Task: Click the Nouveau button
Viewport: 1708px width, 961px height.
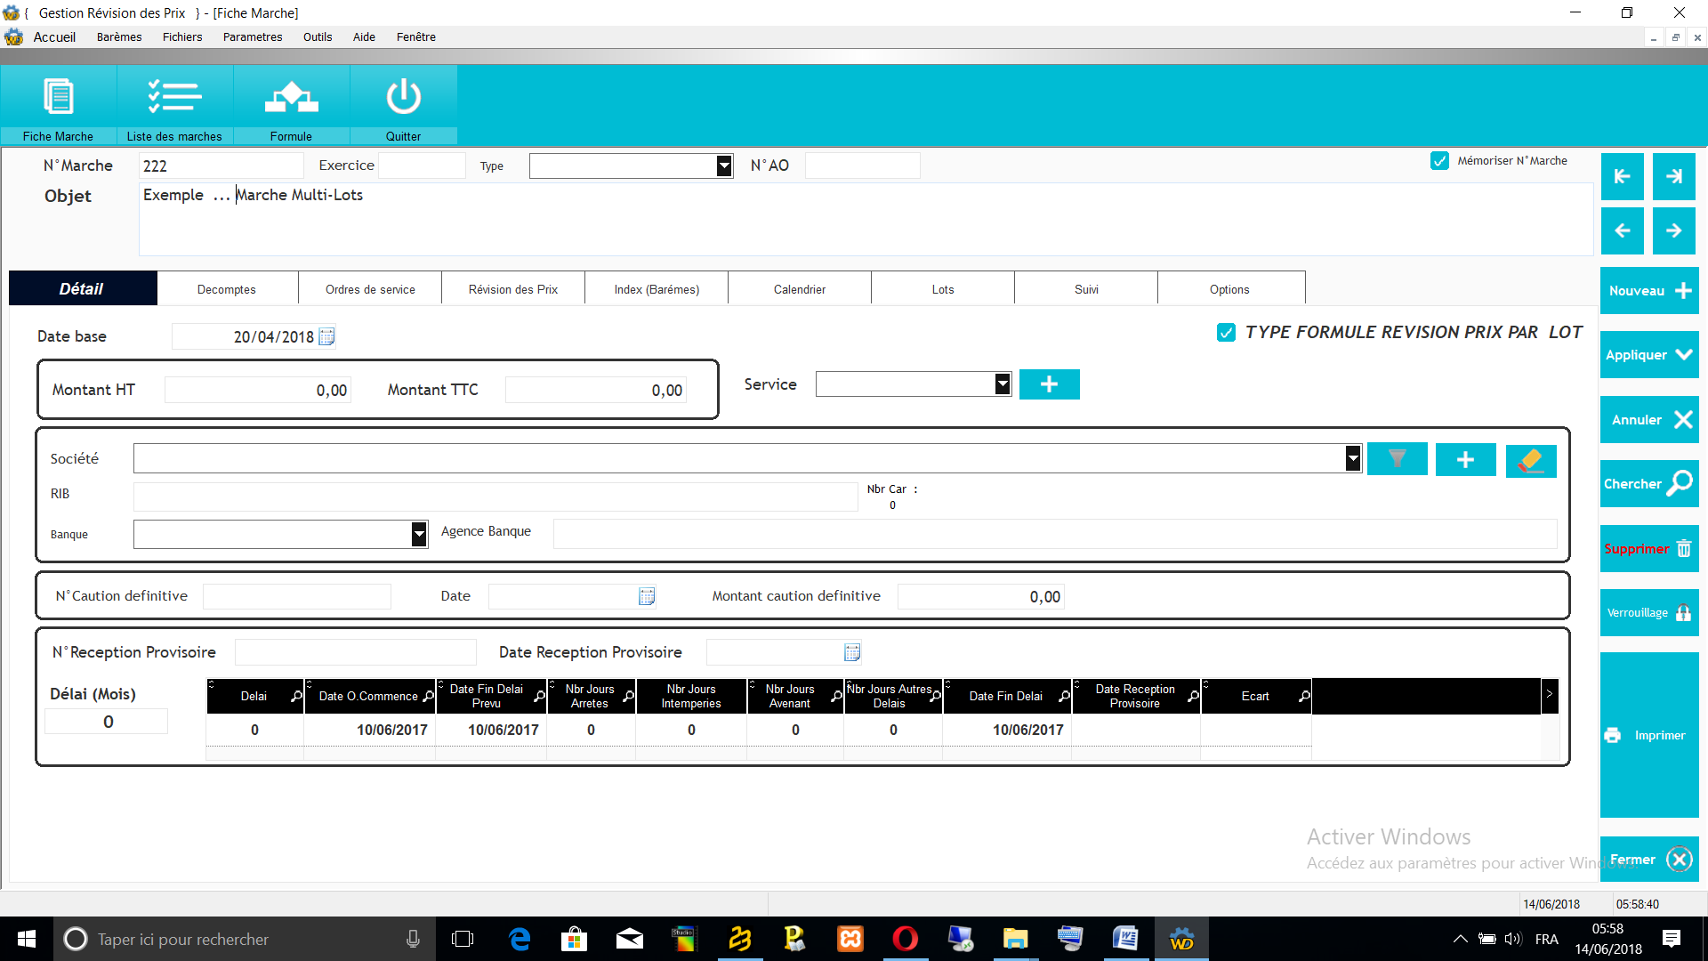Action: pos(1648,291)
